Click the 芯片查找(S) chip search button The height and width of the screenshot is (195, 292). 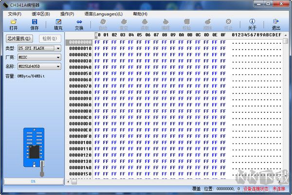(19, 38)
